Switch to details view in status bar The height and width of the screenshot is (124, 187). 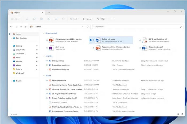[x=178, y=114]
